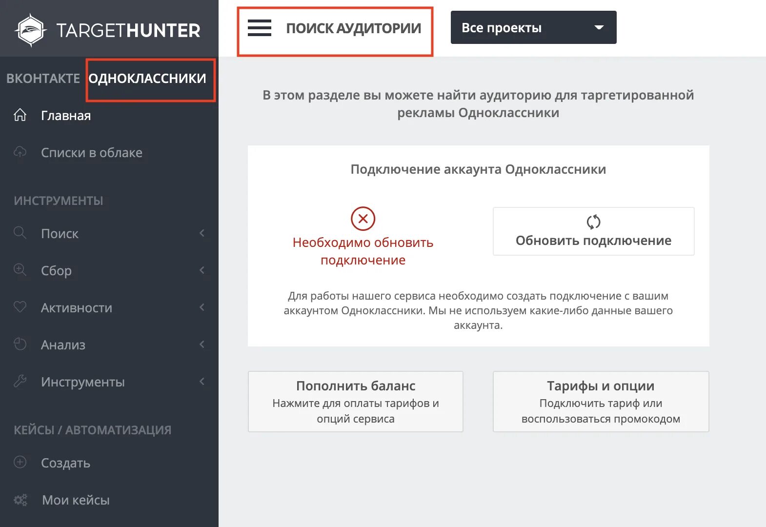This screenshot has width=766, height=527.
Task: Expand the Анализ menu chevron
Action: [x=202, y=345]
